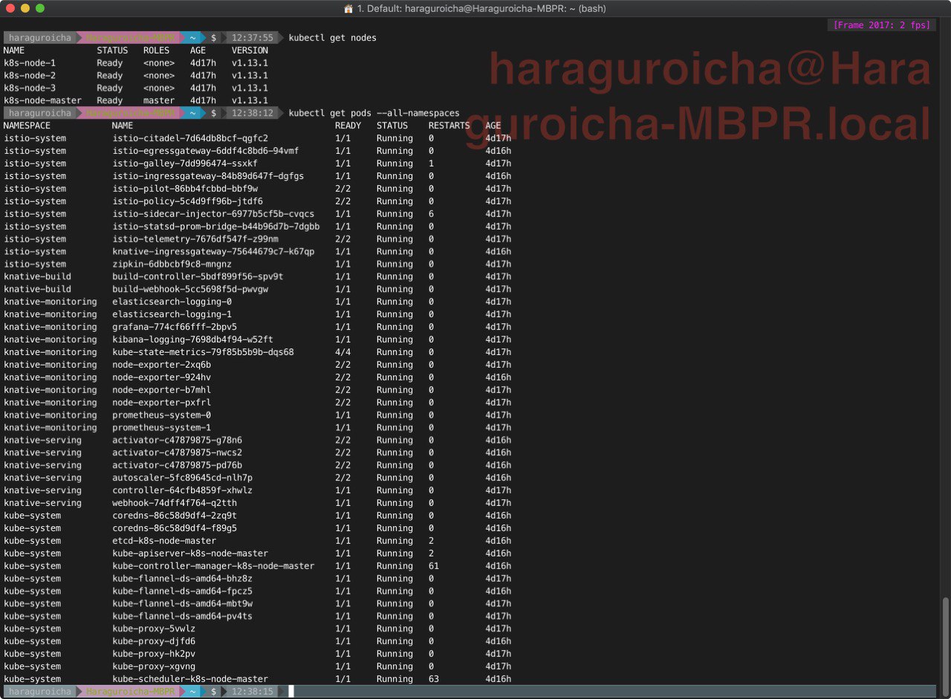The height and width of the screenshot is (699, 951).
Task: Click the 4/4 ready value for kube-state-metrics
Action: (x=343, y=352)
